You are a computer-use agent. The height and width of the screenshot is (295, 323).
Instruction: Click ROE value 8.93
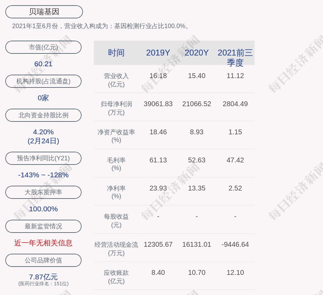click(197, 132)
